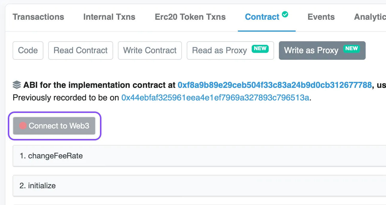386x205 pixels.
Task: Click the NEW badge on Read as Proxy
Action: tap(260, 48)
